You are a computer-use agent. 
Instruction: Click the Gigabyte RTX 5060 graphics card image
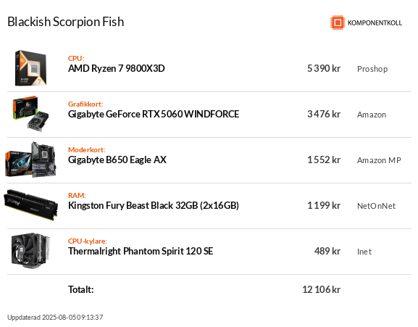[x=31, y=114]
